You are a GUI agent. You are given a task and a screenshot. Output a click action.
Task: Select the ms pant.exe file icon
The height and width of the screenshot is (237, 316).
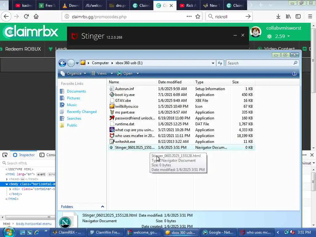112,112
